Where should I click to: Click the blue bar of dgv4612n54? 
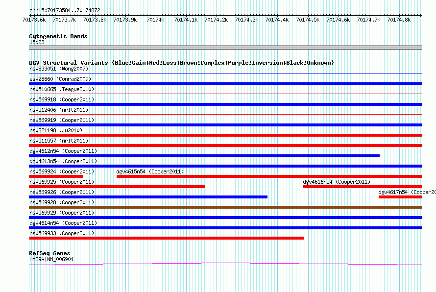click(x=204, y=156)
